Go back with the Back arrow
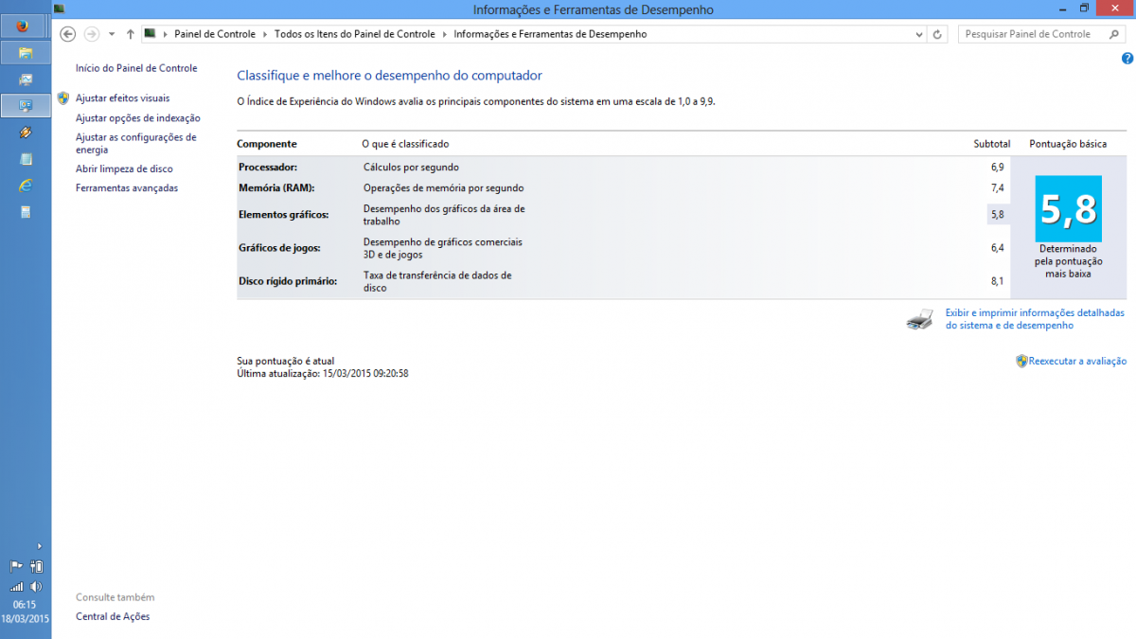The height and width of the screenshot is (639, 1136). coord(67,34)
